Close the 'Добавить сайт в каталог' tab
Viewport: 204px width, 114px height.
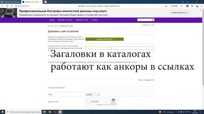click(41, 2)
